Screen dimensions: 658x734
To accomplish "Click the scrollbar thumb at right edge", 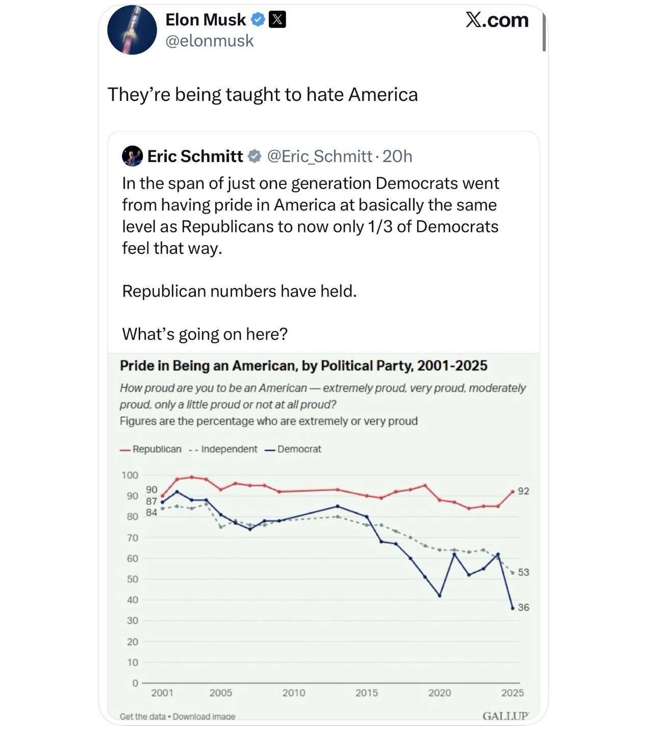I will (544, 33).
